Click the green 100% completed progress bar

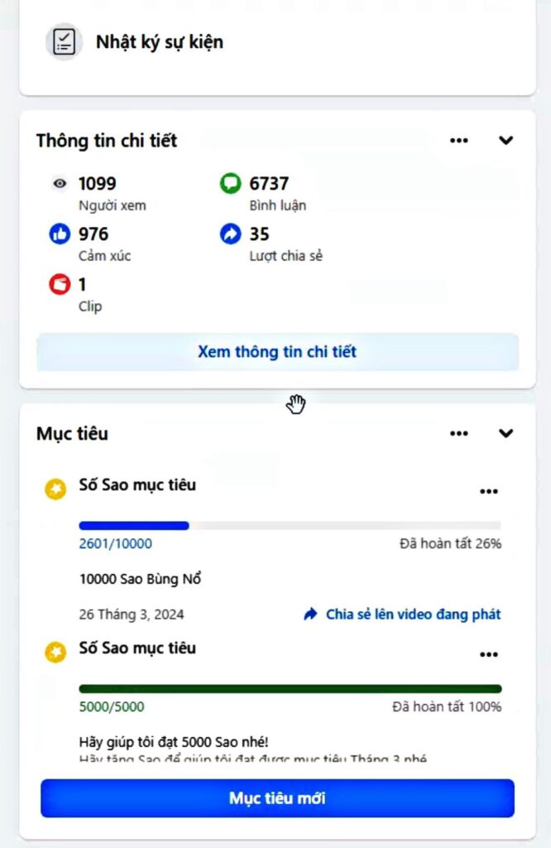(x=290, y=688)
